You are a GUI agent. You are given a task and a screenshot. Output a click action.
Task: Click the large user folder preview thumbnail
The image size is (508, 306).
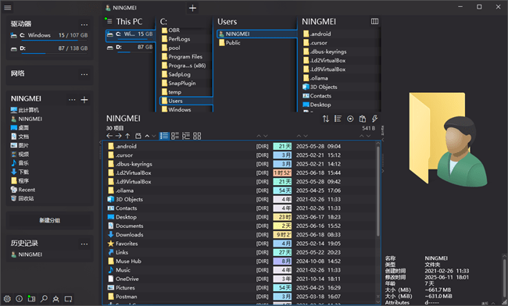coord(448,139)
